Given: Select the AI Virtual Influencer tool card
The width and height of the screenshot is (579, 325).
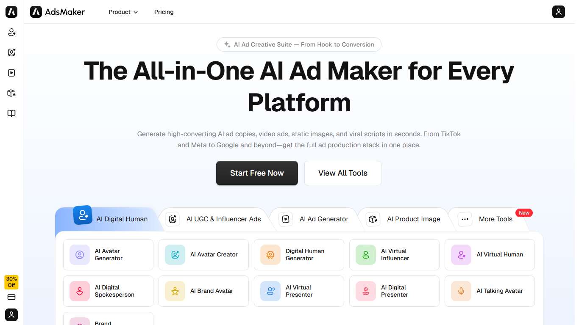Looking at the screenshot, I should (394, 254).
